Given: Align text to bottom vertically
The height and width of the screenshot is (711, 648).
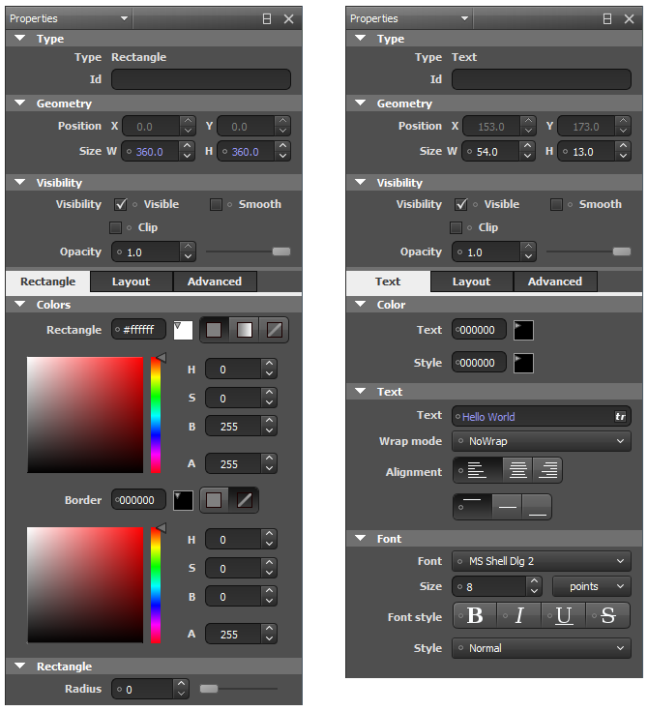Looking at the screenshot, I should [537, 507].
